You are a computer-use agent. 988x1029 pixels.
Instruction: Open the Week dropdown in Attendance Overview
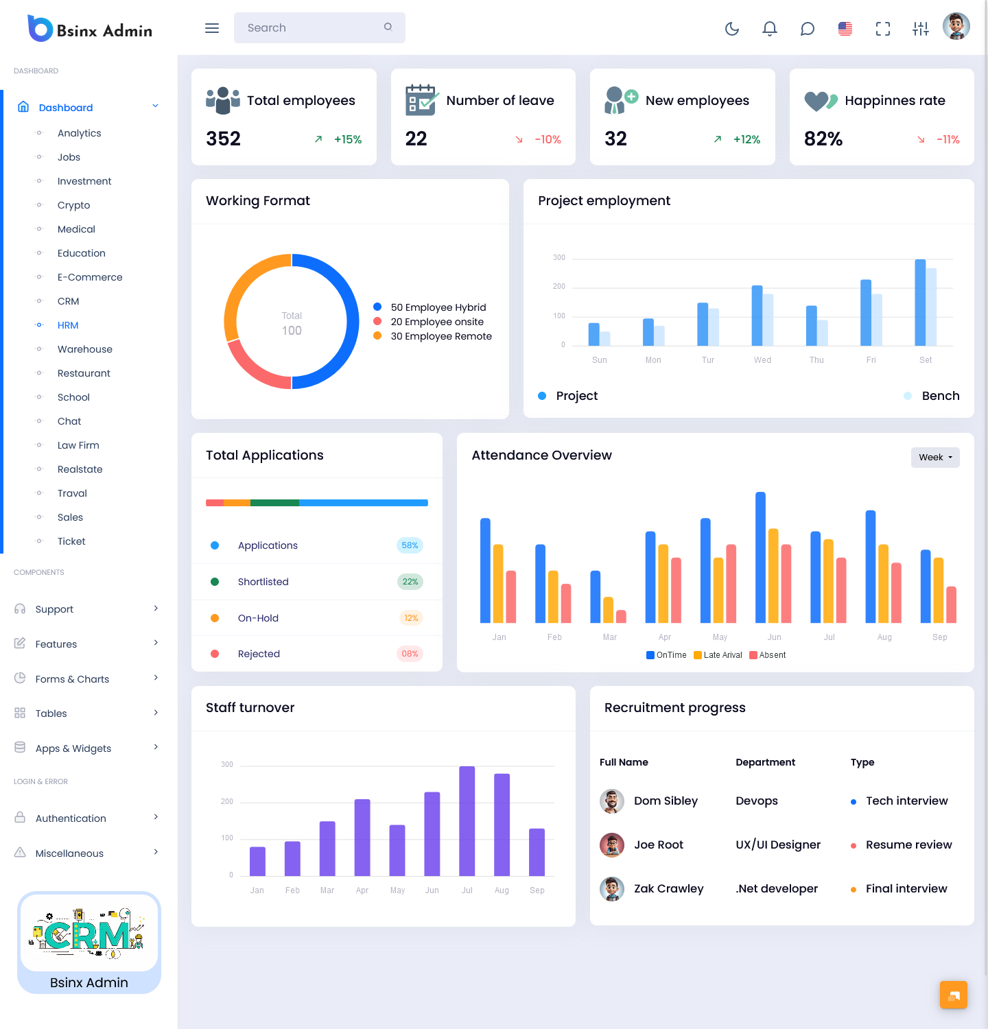934,458
